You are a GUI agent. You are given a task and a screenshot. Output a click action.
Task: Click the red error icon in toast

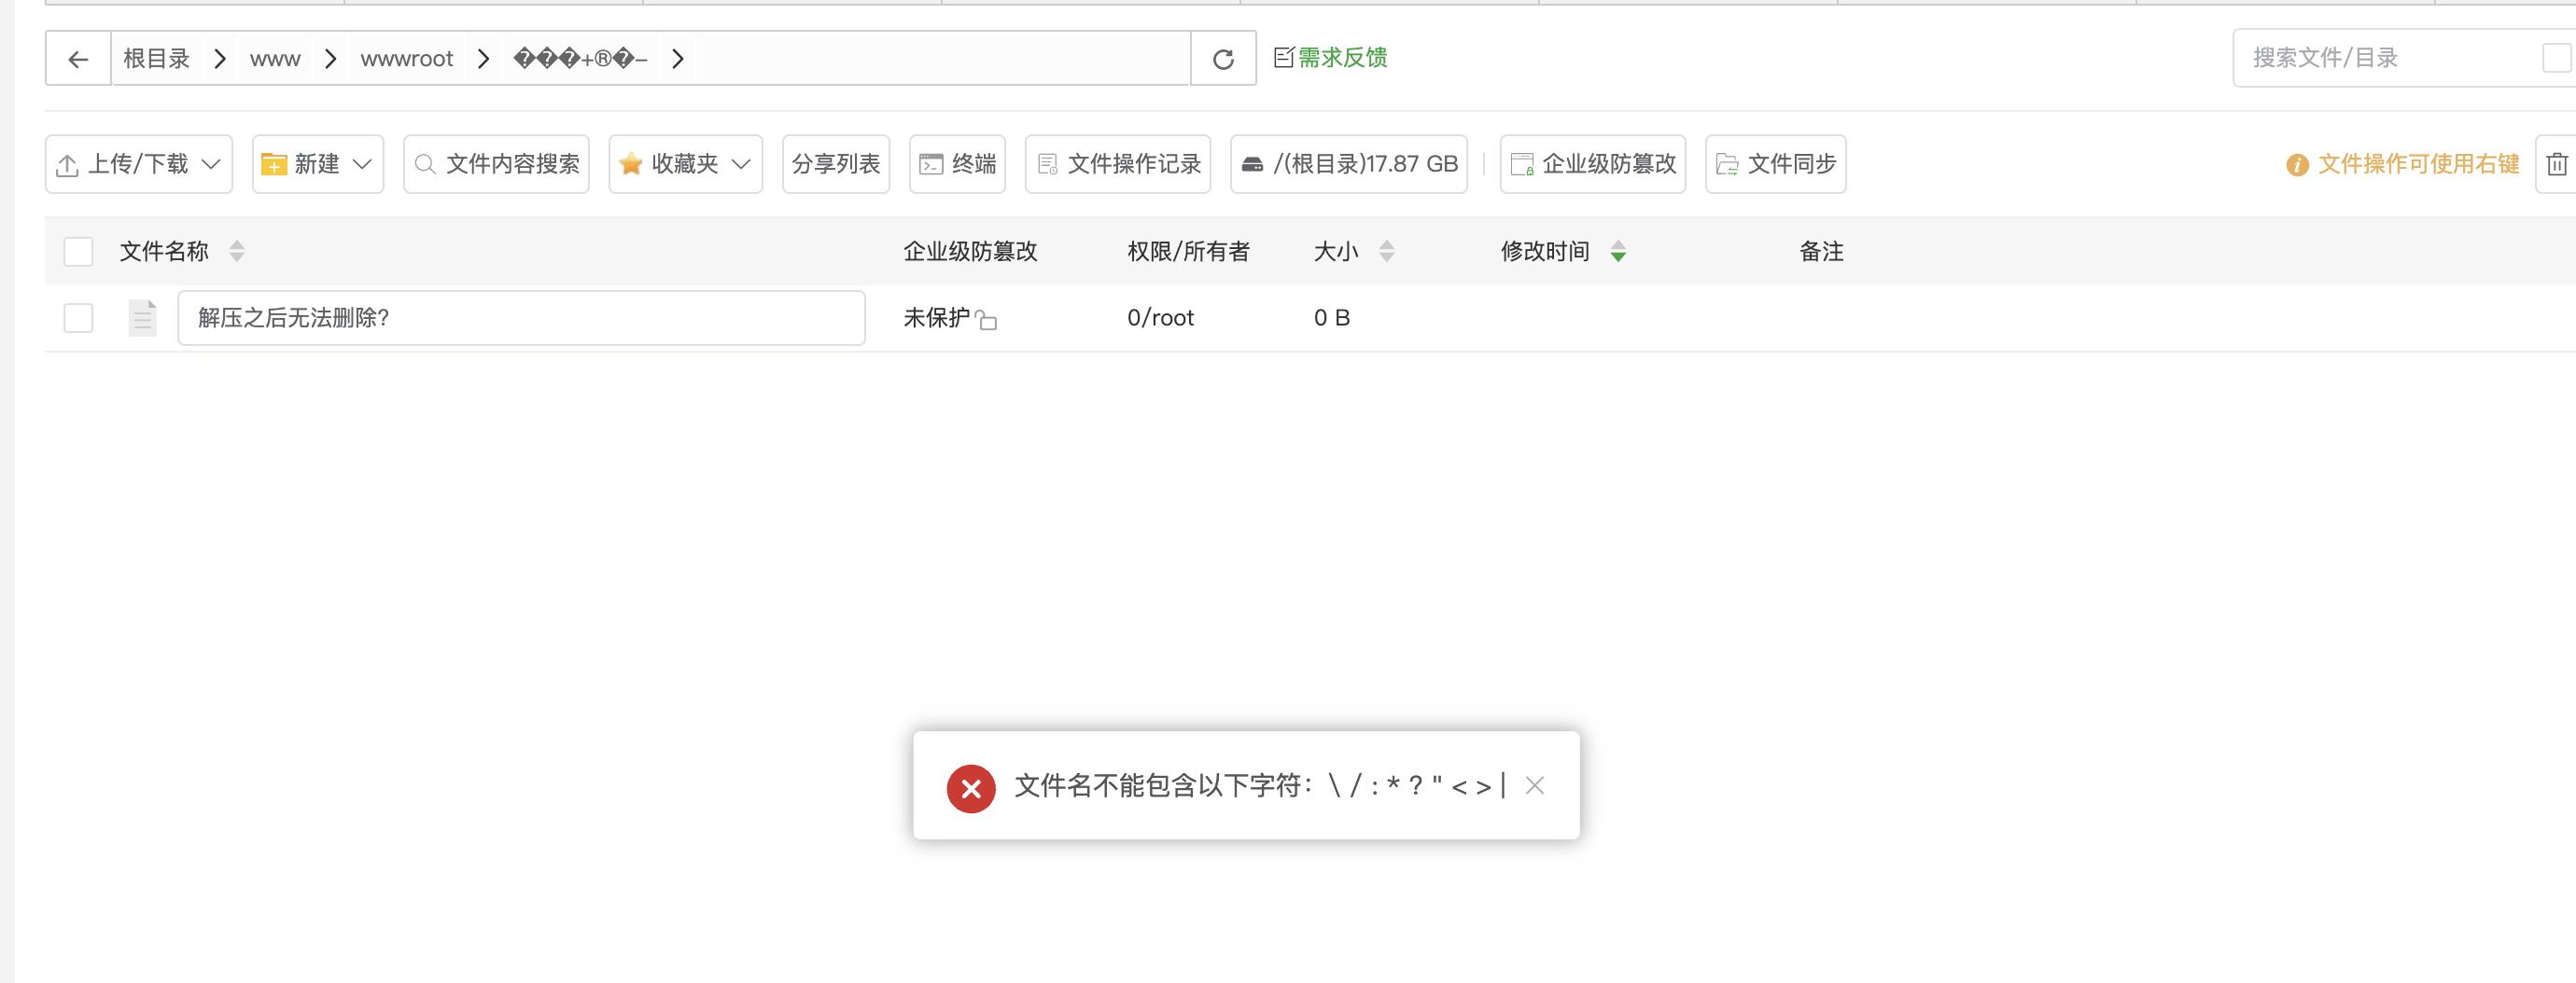pyautogui.click(x=971, y=789)
